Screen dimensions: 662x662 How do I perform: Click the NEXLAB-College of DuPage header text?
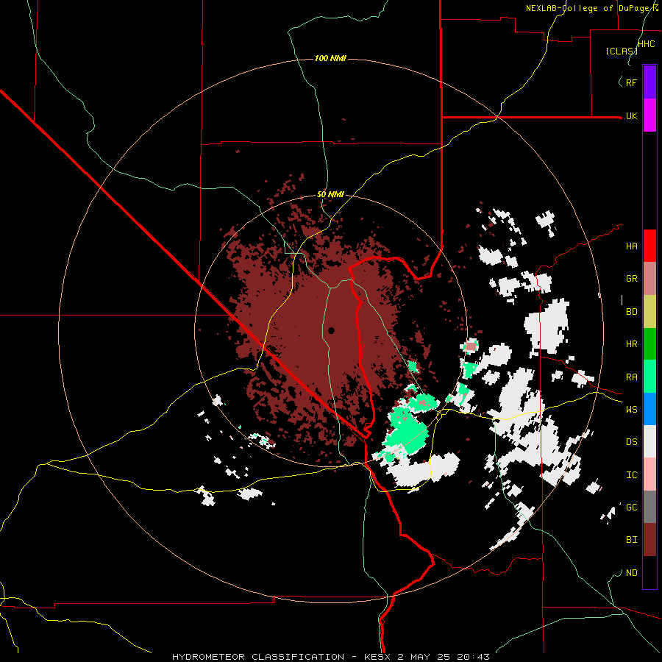tap(589, 8)
